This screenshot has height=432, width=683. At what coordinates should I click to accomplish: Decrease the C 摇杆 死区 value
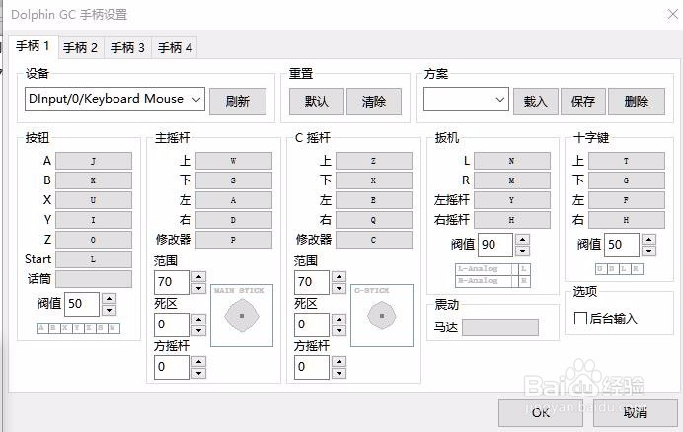tap(339, 331)
